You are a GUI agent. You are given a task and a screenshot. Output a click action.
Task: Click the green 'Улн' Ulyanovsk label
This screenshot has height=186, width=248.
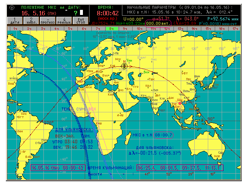coord(129,61)
